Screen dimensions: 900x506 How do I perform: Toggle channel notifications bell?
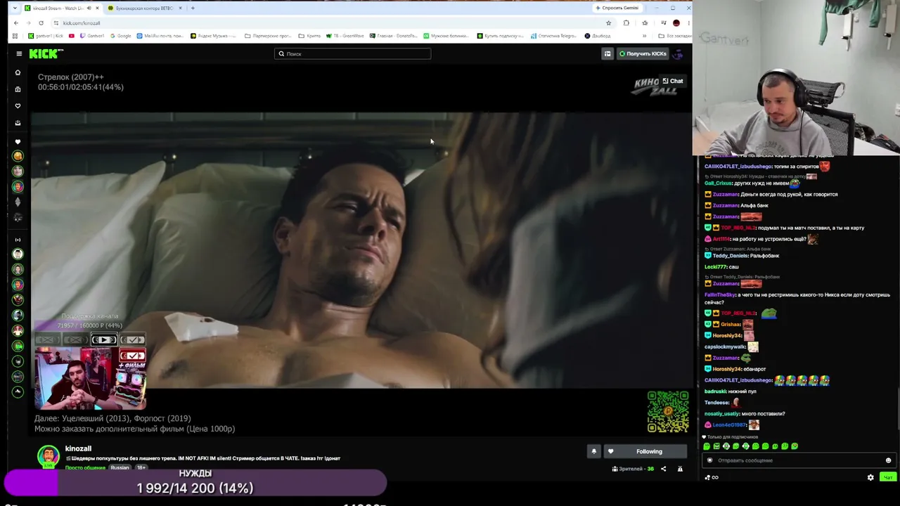pyautogui.click(x=593, y=451)
